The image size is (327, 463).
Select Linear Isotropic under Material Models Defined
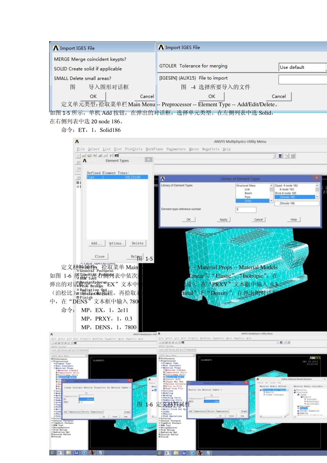click(275, 395)
